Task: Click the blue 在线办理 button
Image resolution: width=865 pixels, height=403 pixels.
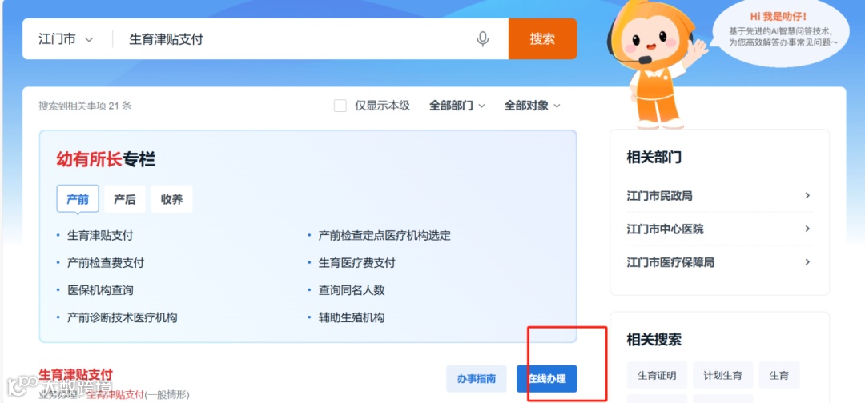Action: coord(547,379)
